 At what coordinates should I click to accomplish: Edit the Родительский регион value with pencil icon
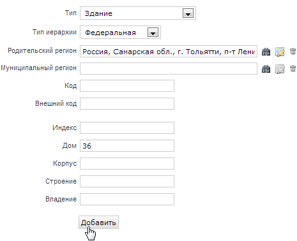click(x=280, y=52)
